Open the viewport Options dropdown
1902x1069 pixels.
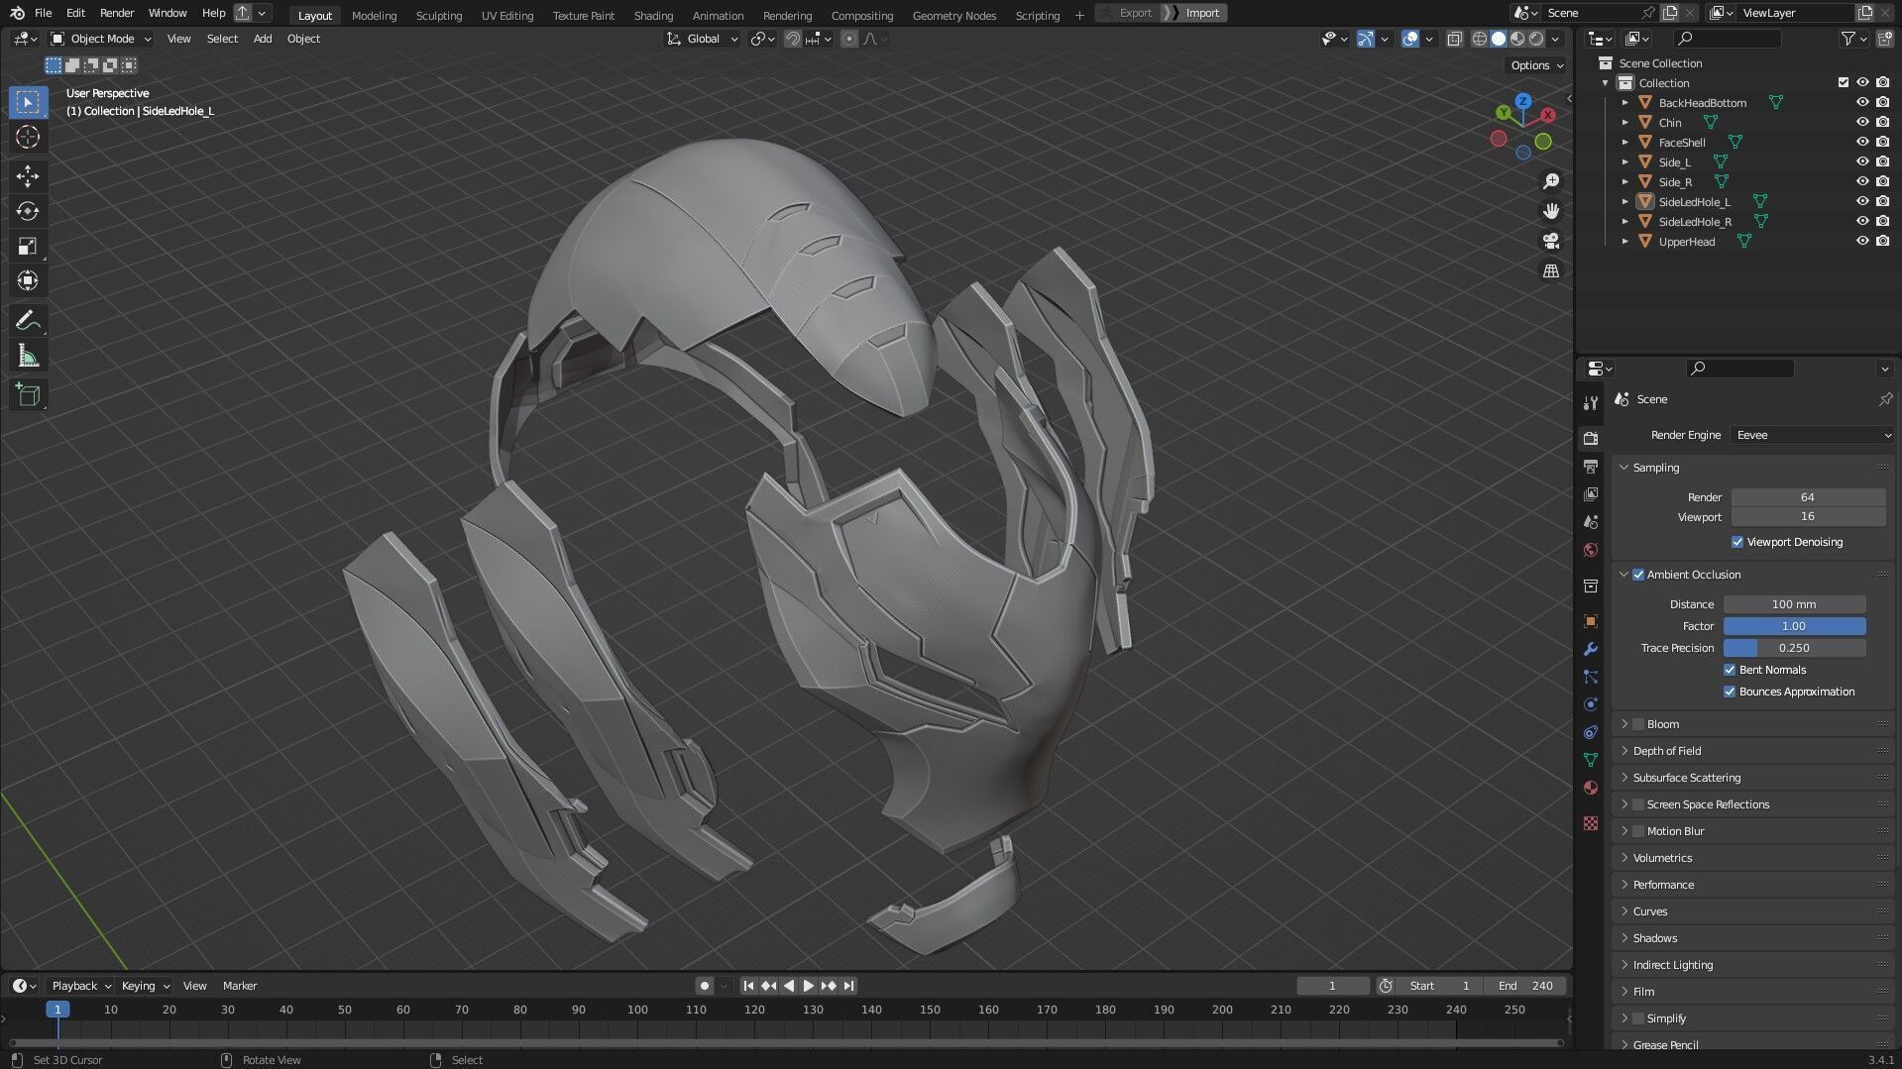[1535, 65]
